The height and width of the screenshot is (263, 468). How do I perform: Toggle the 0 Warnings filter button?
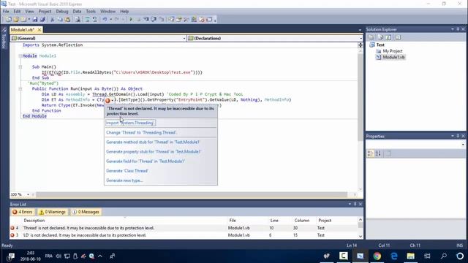[x=53, y=212]
